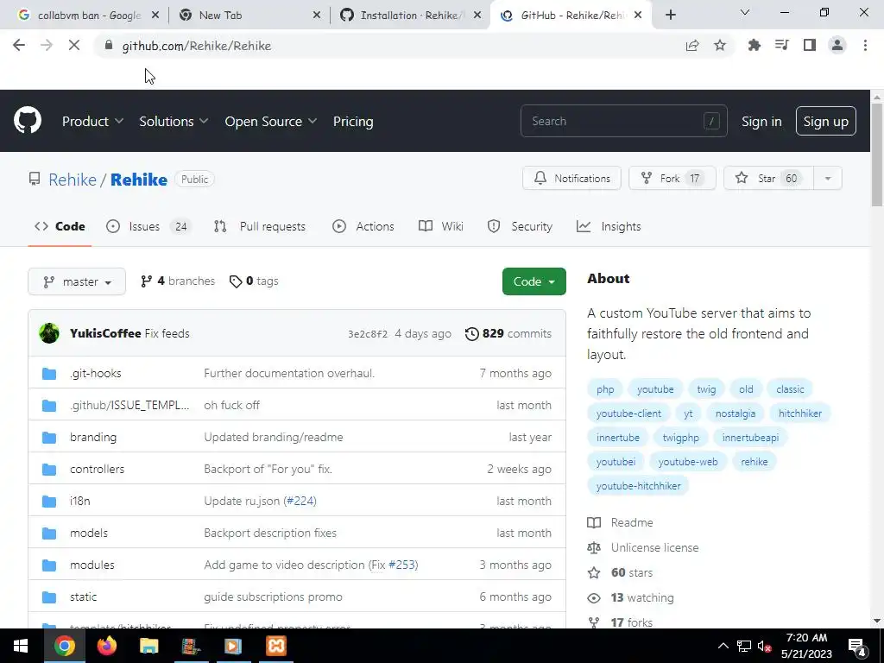The width and height of the screenshot is (884, 663).
Task: Go back with the back arrow
Action: point(19,46)
